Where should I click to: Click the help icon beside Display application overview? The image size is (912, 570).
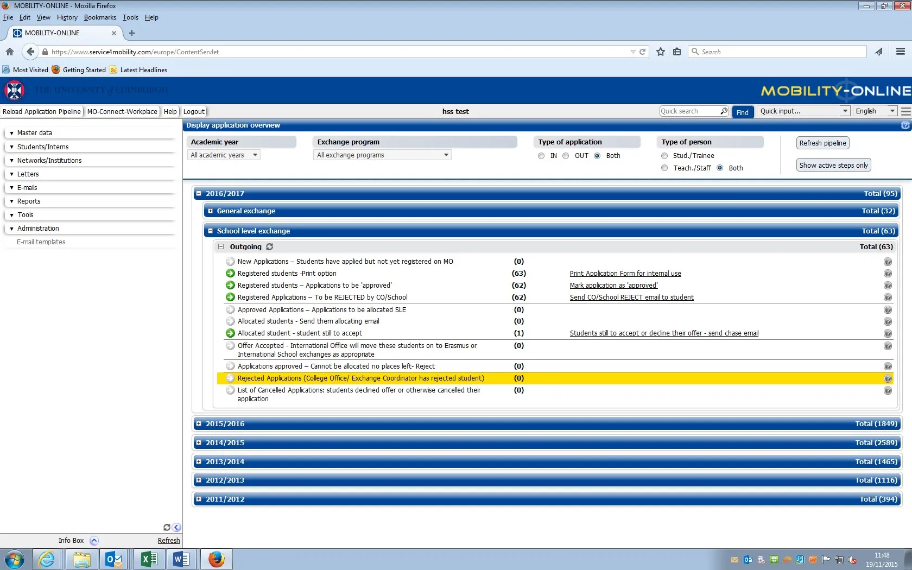pyautogui.click(x=904, y=125)
